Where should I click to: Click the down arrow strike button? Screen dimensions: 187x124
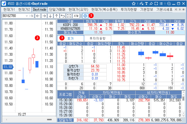click(x=50, y=16)
